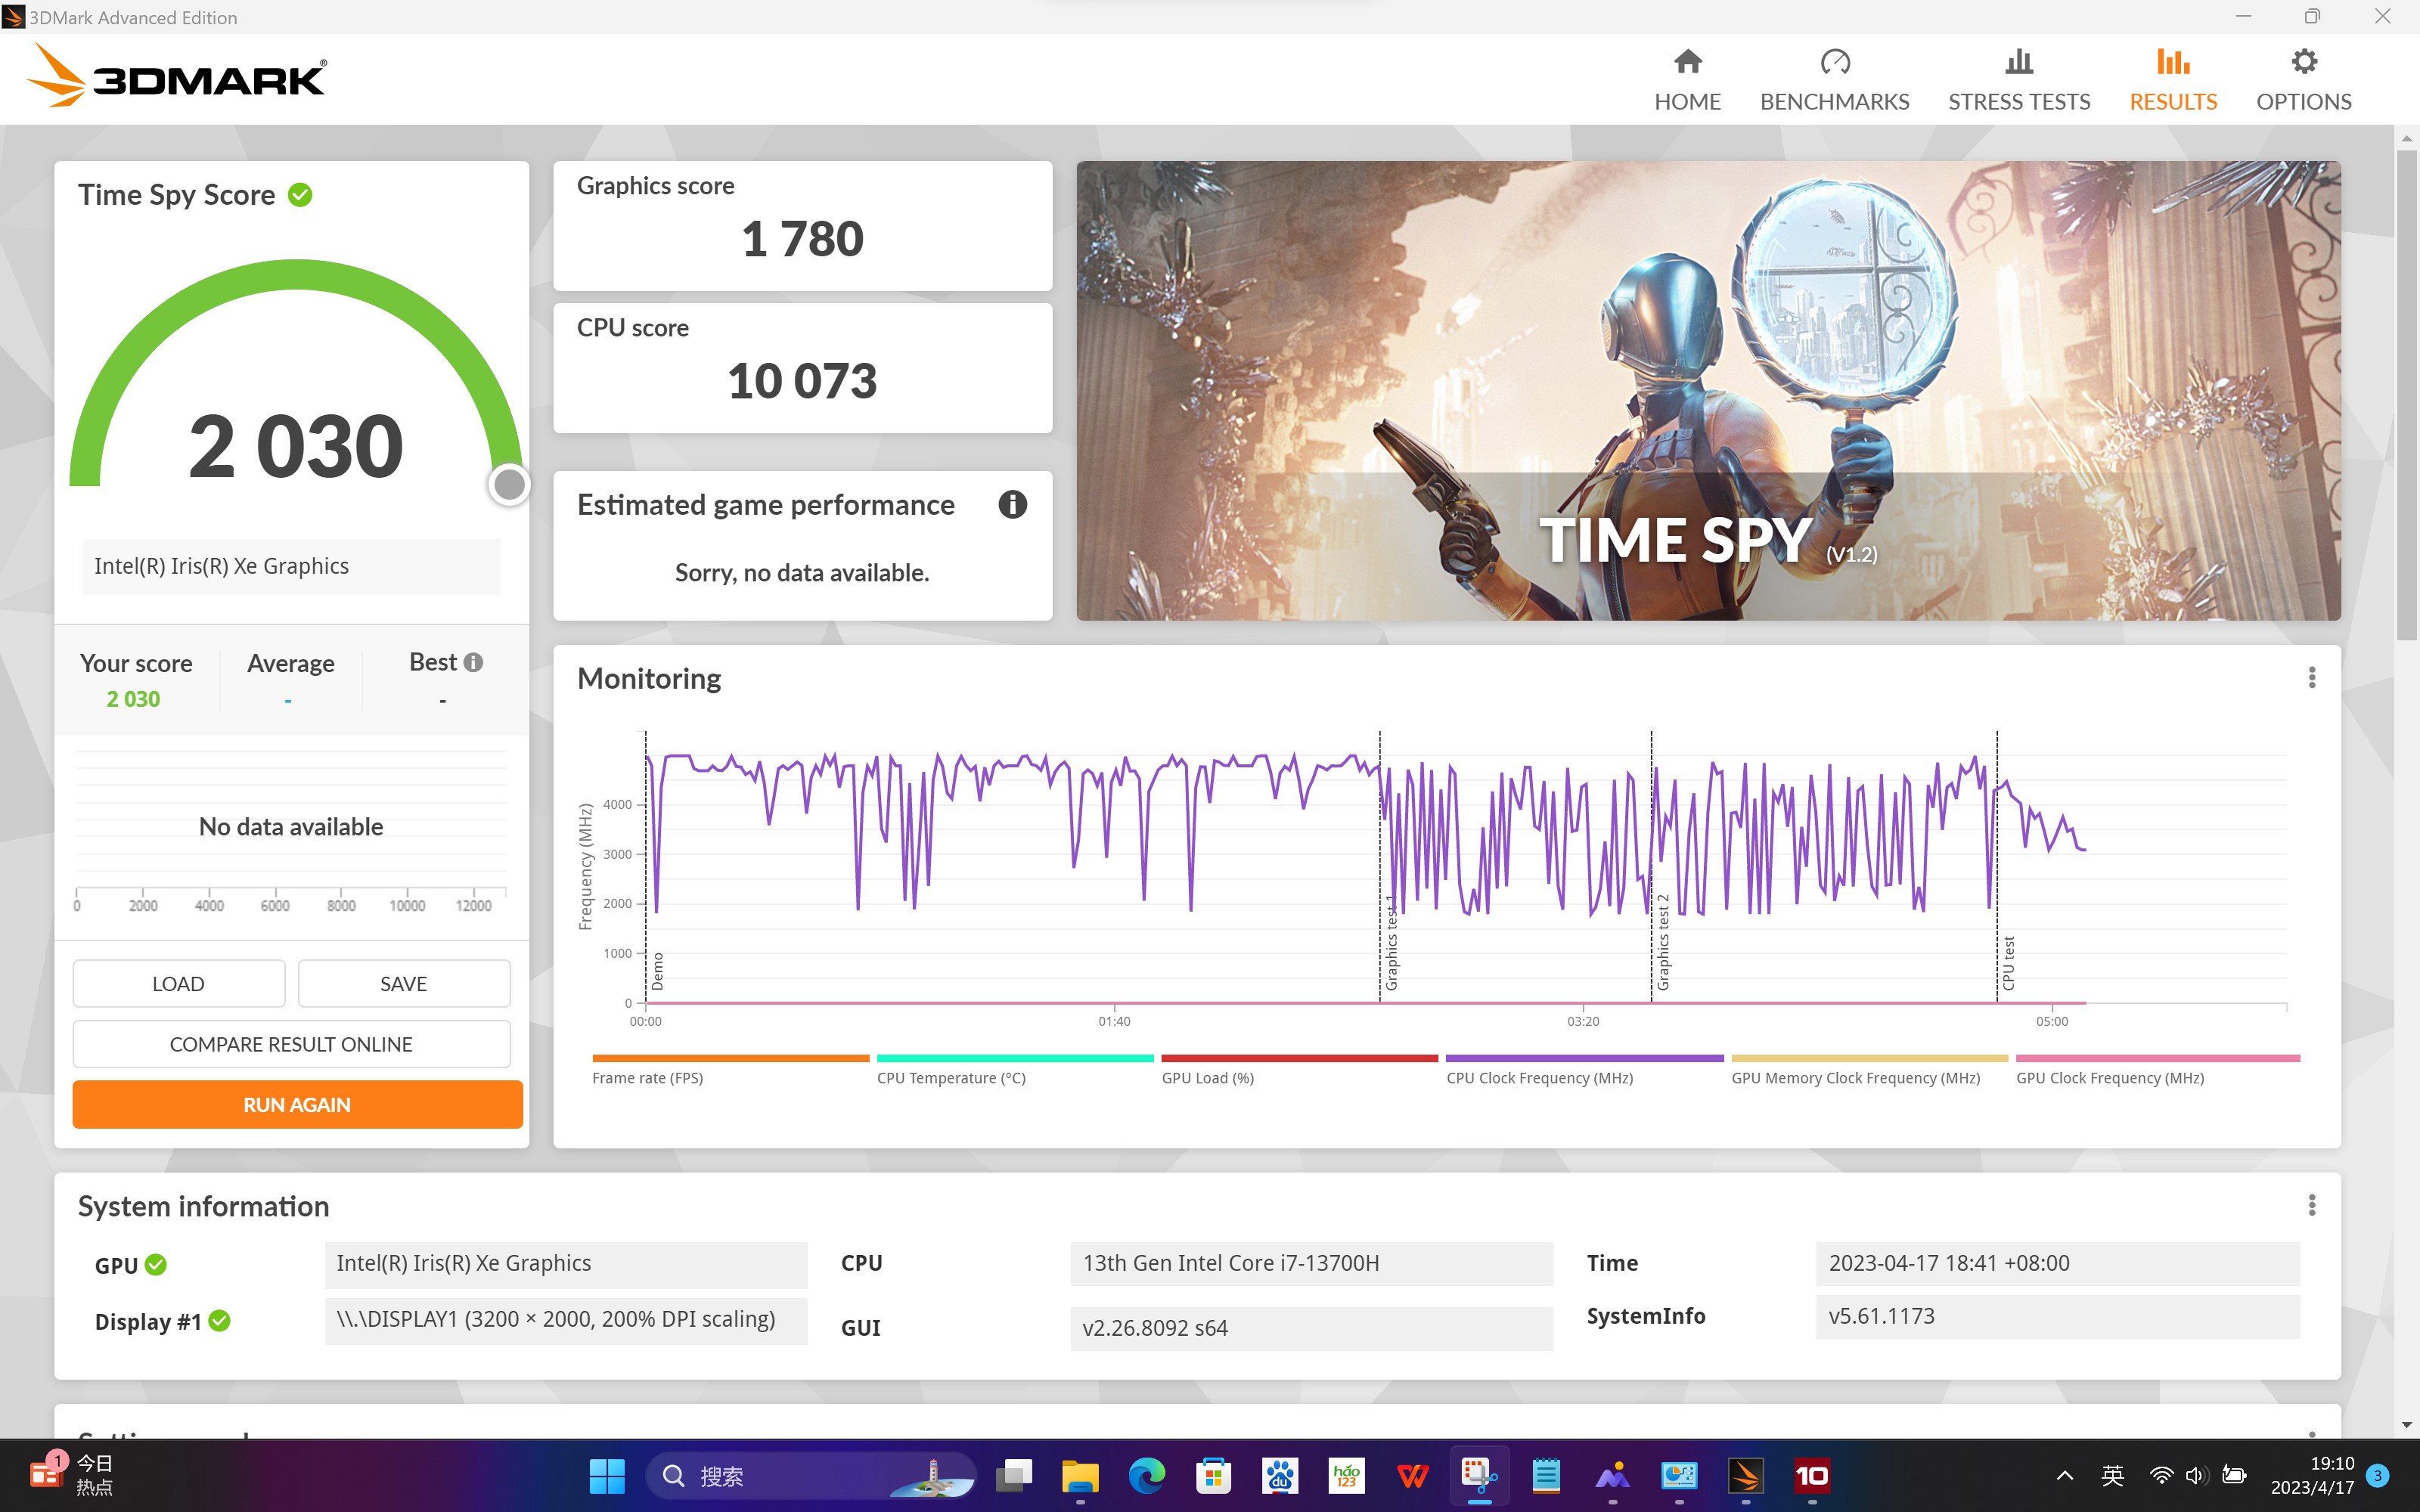Click Display #1 green check icon

coord(220,1321)
